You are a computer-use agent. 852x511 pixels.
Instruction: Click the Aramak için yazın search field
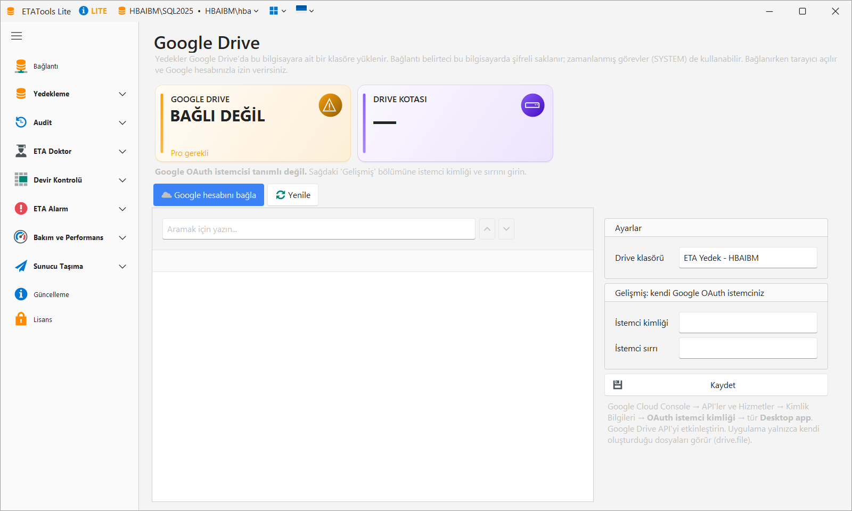coord(319,229)
